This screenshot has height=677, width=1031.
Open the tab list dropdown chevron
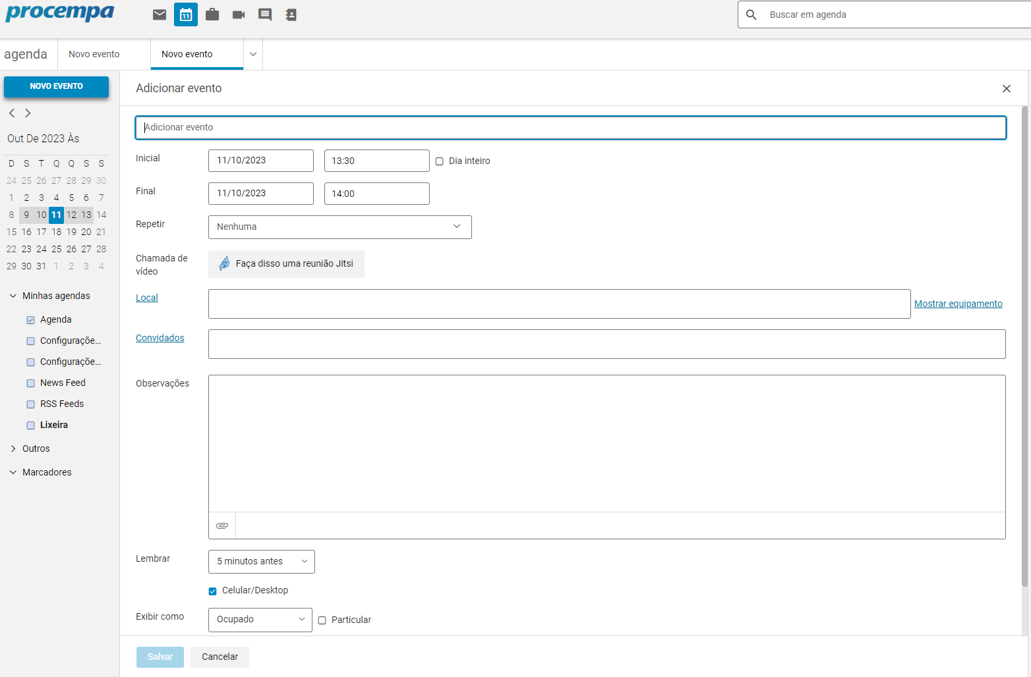[253, 54]
